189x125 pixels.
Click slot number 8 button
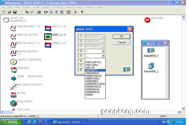[x=81, y=70]
